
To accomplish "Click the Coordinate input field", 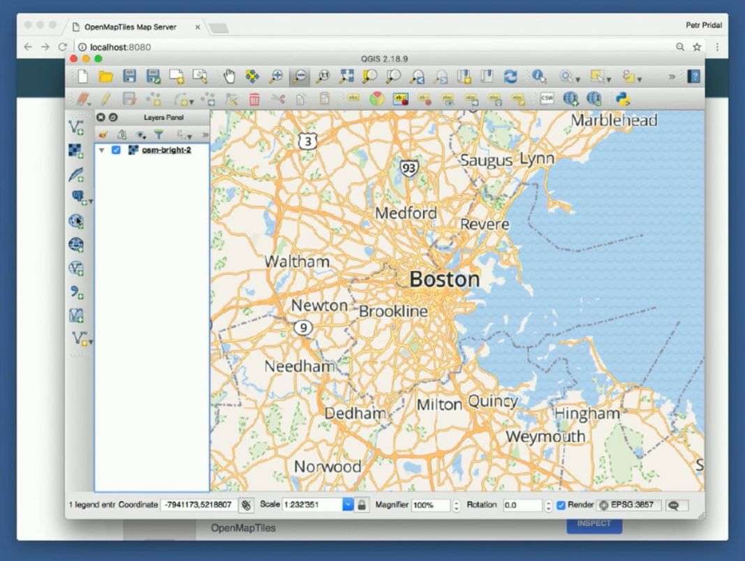I will pos(199,505).
